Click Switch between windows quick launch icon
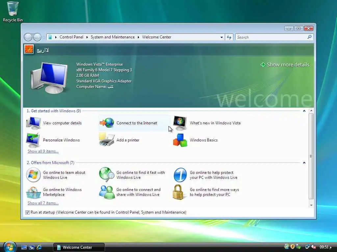The width and height of the screenshot is (337, 252). tap(32, 247)
